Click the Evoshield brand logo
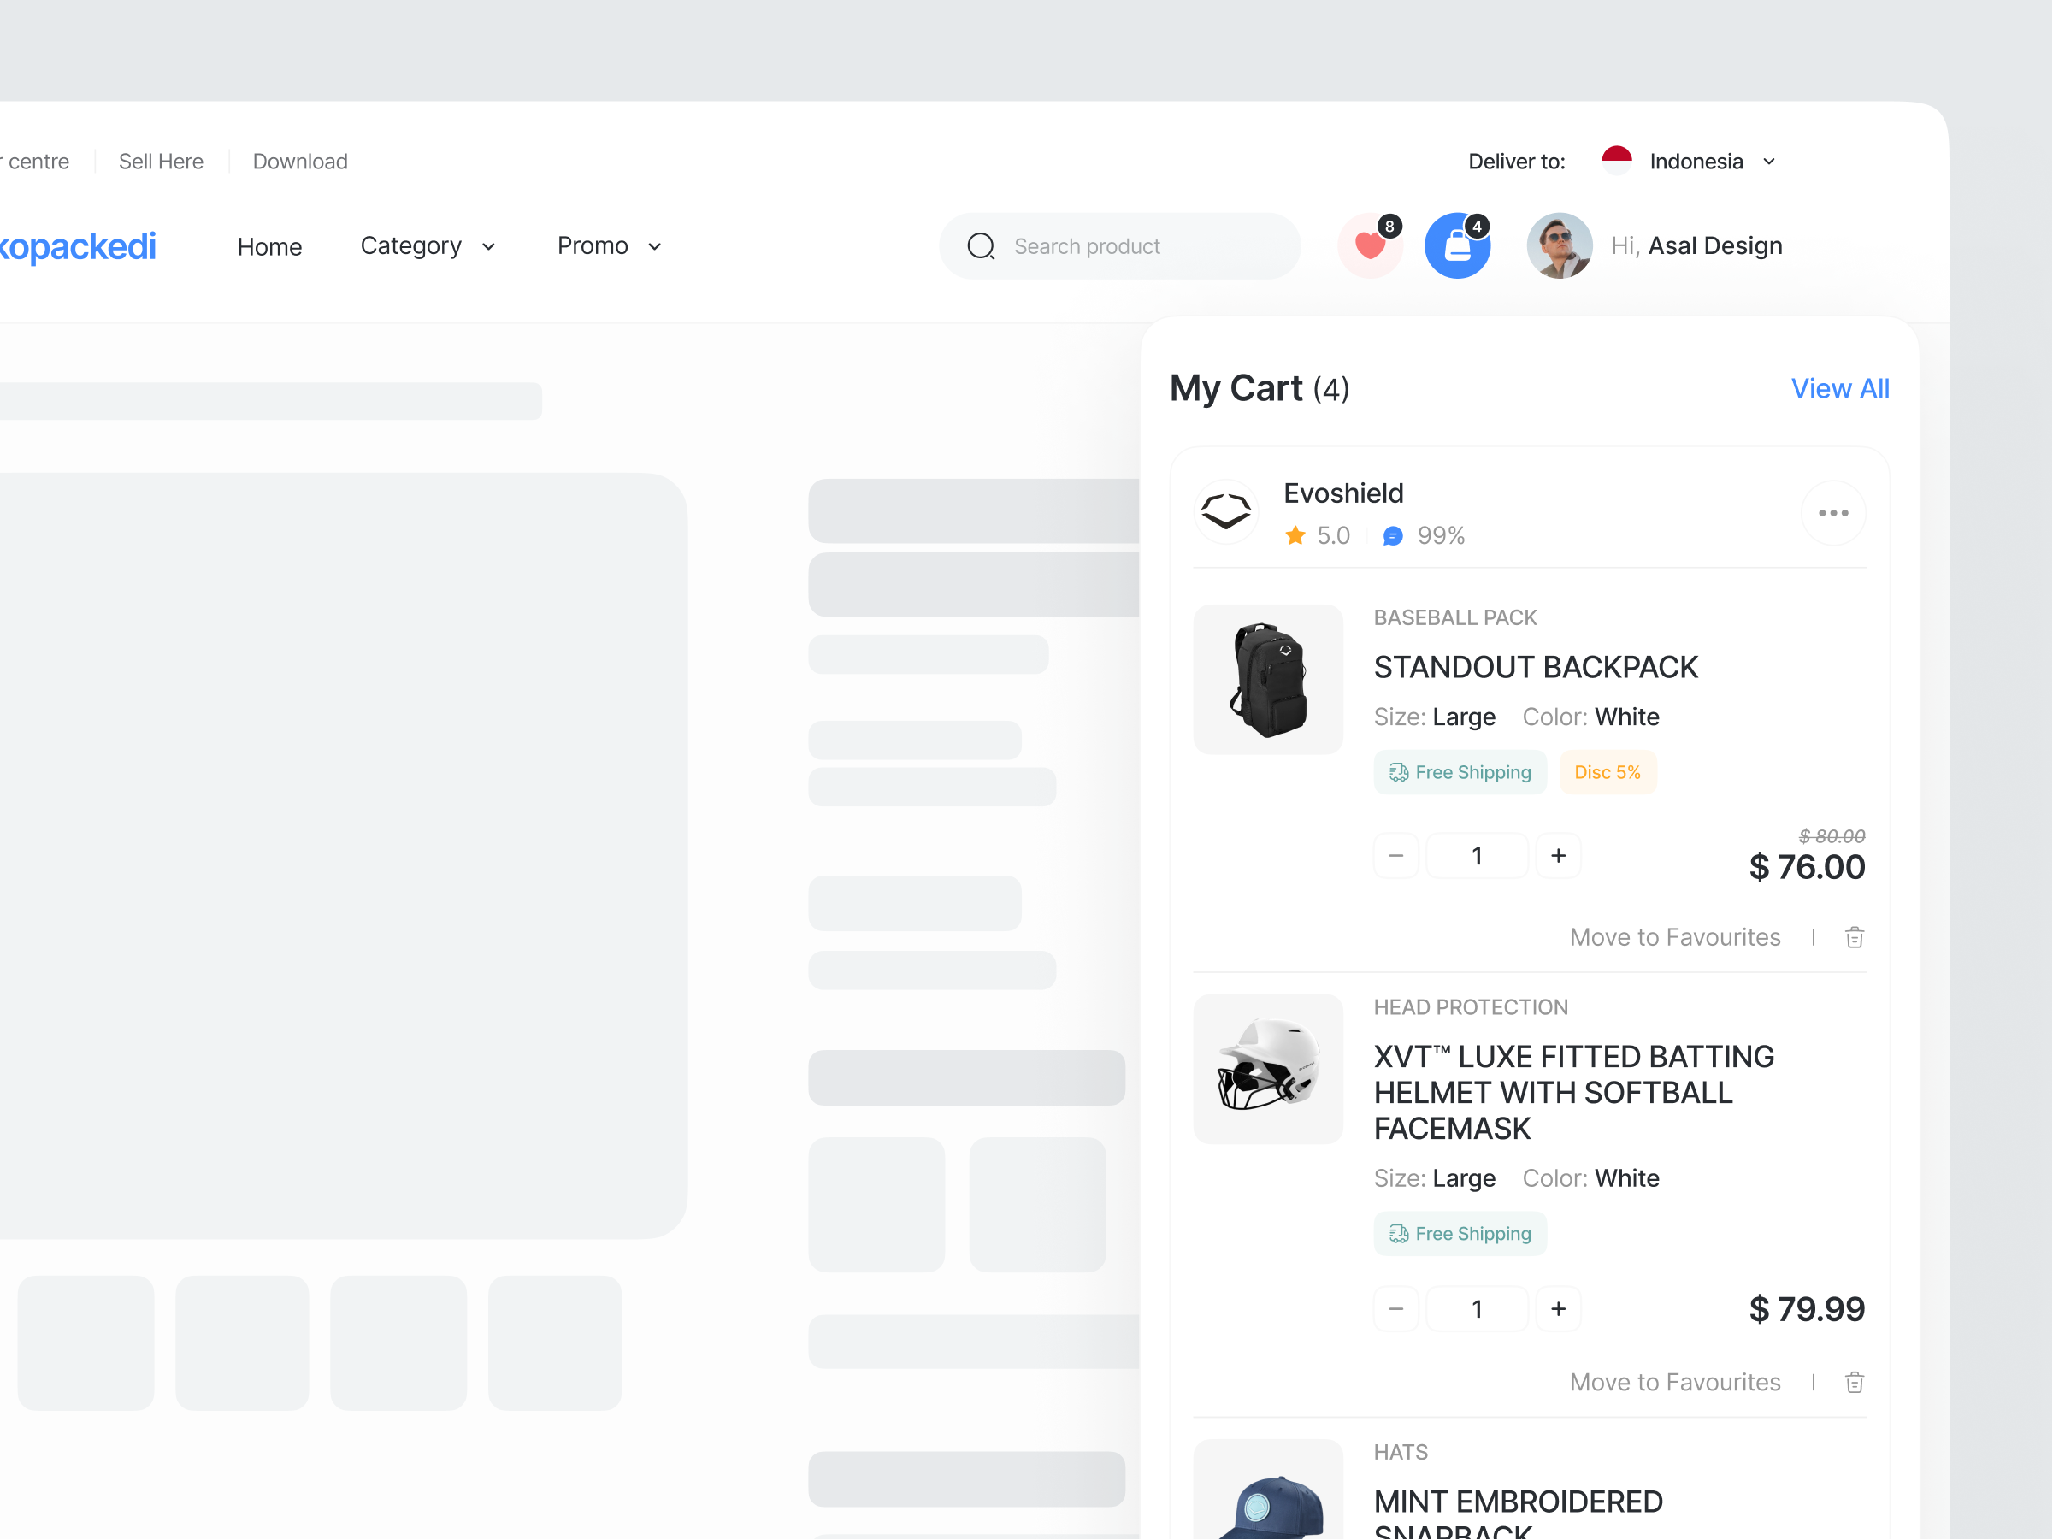 1226,512
